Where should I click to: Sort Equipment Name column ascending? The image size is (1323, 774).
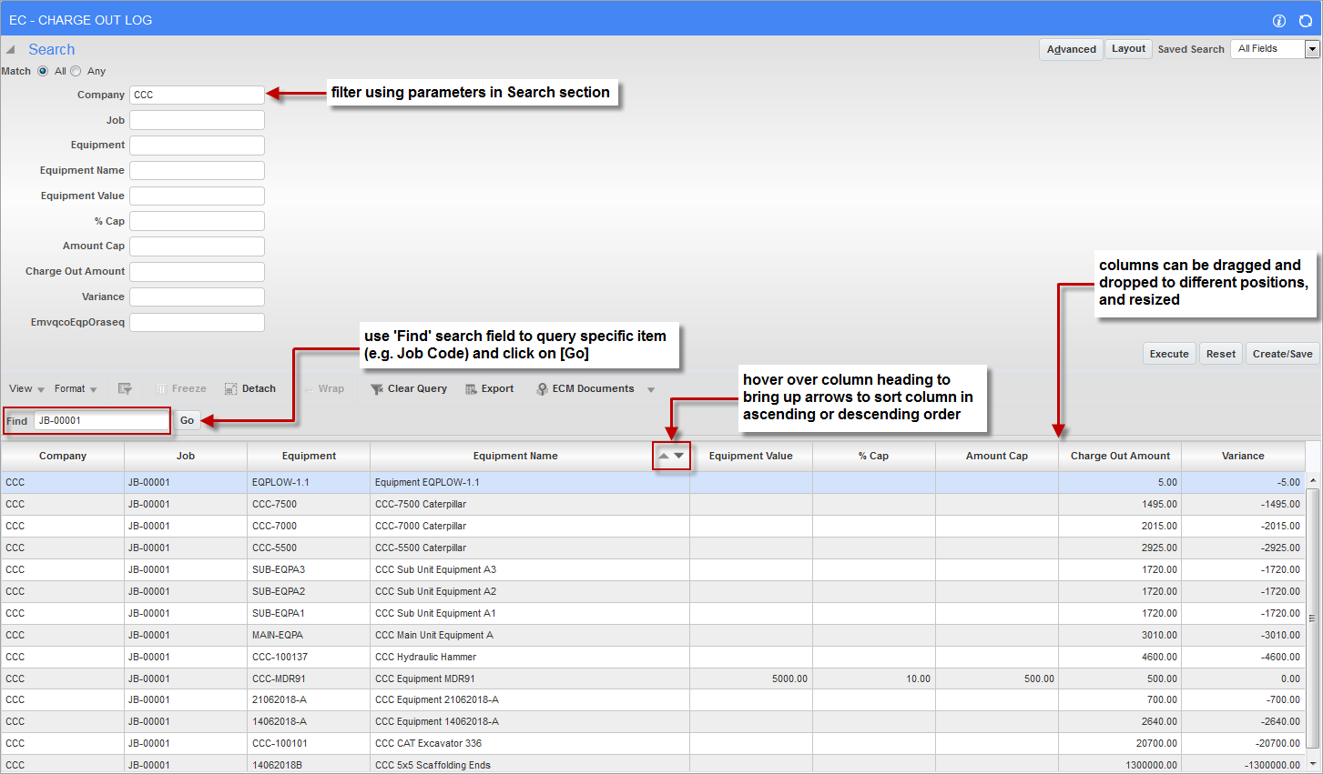coord(664,456)
